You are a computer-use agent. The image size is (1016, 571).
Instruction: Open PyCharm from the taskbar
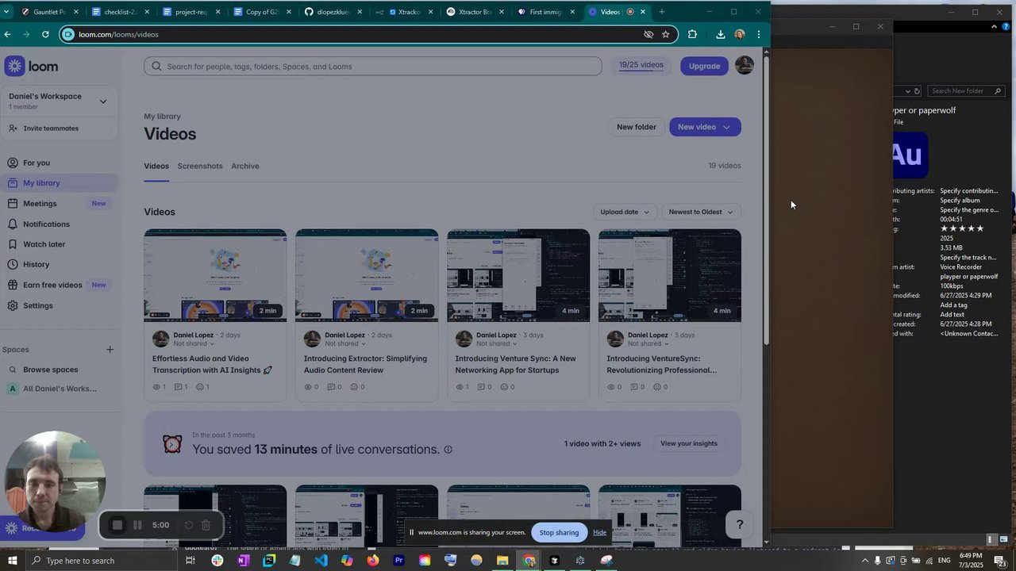pyautogui.click(x=269, y=561)
